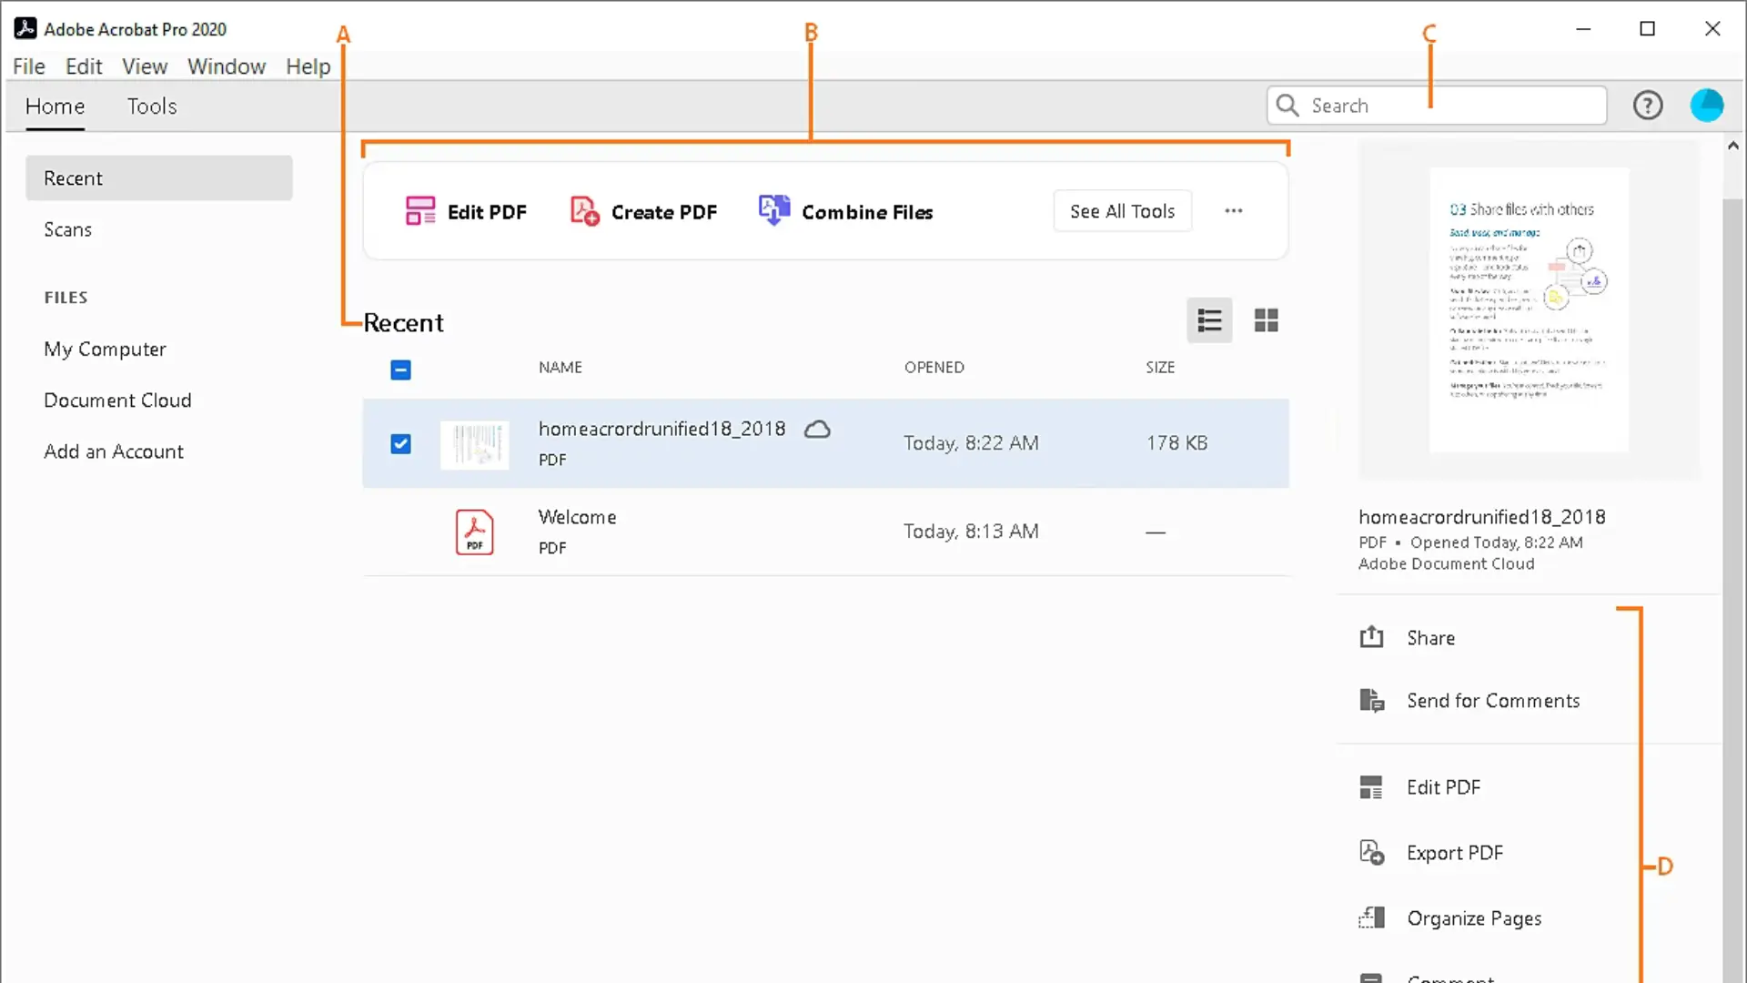Click the blue profile avatar icon
Image resolution: width=1747 pixels, height=983 pixels.
(1706, 106)
